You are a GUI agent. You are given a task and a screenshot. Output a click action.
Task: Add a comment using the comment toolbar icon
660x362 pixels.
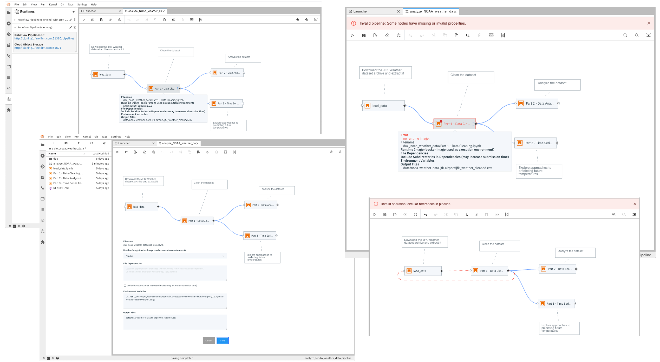click(x=174, y=20)
